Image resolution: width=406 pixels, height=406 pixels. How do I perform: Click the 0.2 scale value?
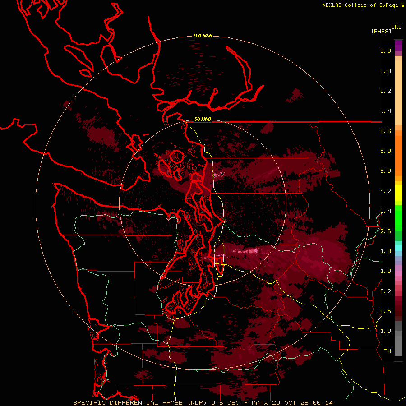coord(386,291)
